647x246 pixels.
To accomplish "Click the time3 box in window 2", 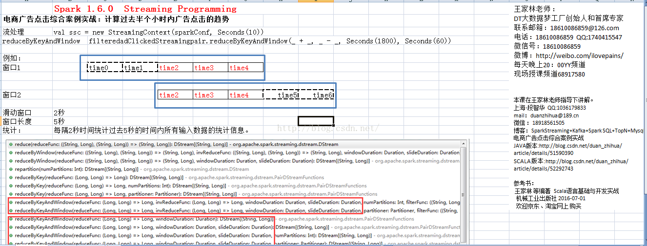I will 210,95.
